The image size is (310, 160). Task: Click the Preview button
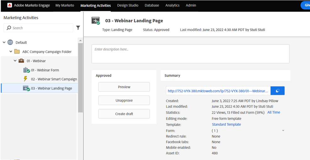tap(124, 87)
